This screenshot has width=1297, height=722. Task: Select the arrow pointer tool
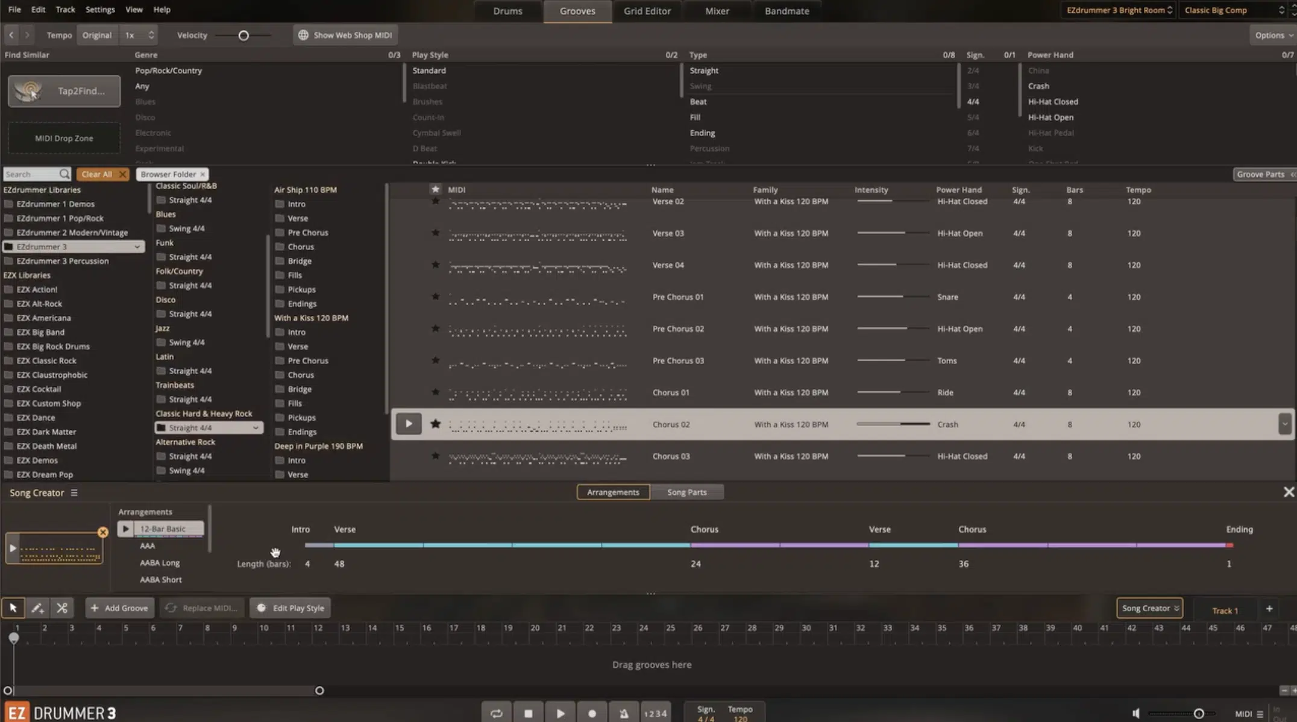coord(13,608)
